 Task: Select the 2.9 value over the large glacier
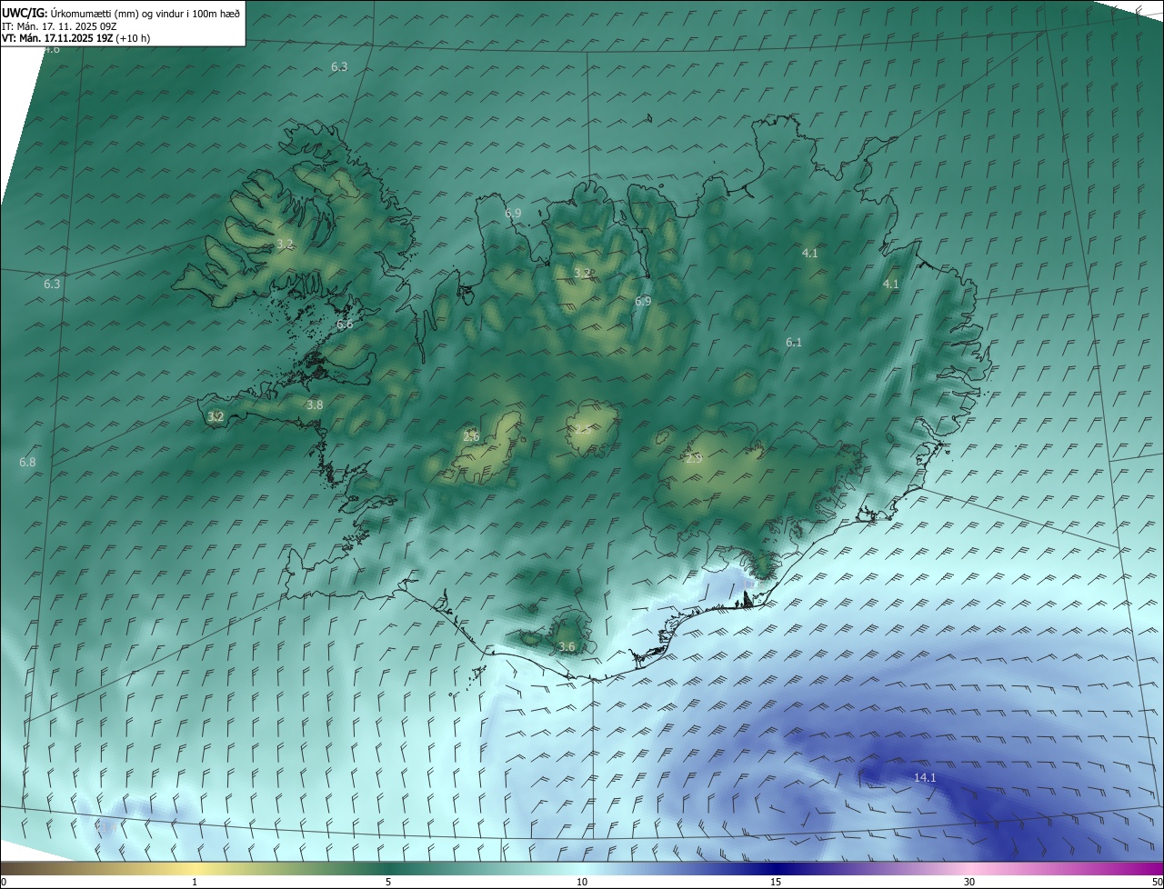pyautogui.click(x=694, y=459)
